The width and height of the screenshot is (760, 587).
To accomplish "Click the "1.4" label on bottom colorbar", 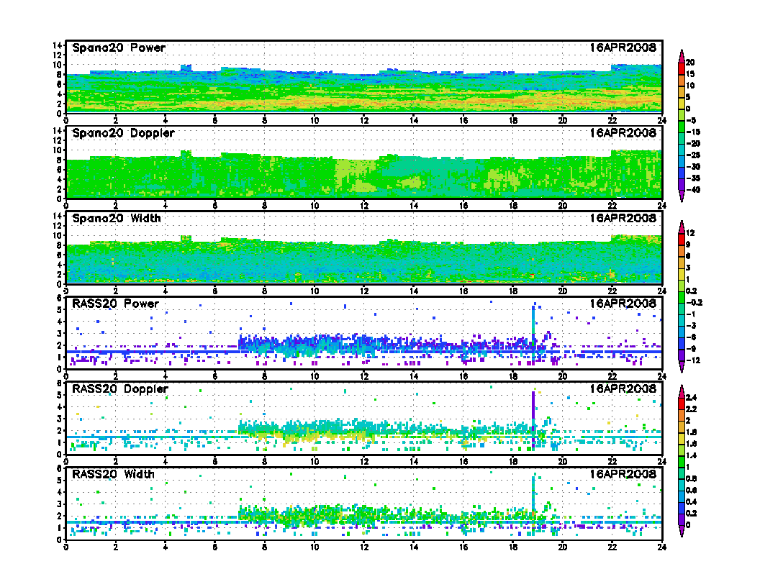I will 691,455.
